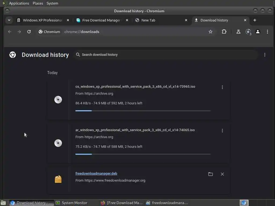The image size is (275, 206).
Task: Click the 86.4 KB/s download status text
Action: [x=109, y=103]
